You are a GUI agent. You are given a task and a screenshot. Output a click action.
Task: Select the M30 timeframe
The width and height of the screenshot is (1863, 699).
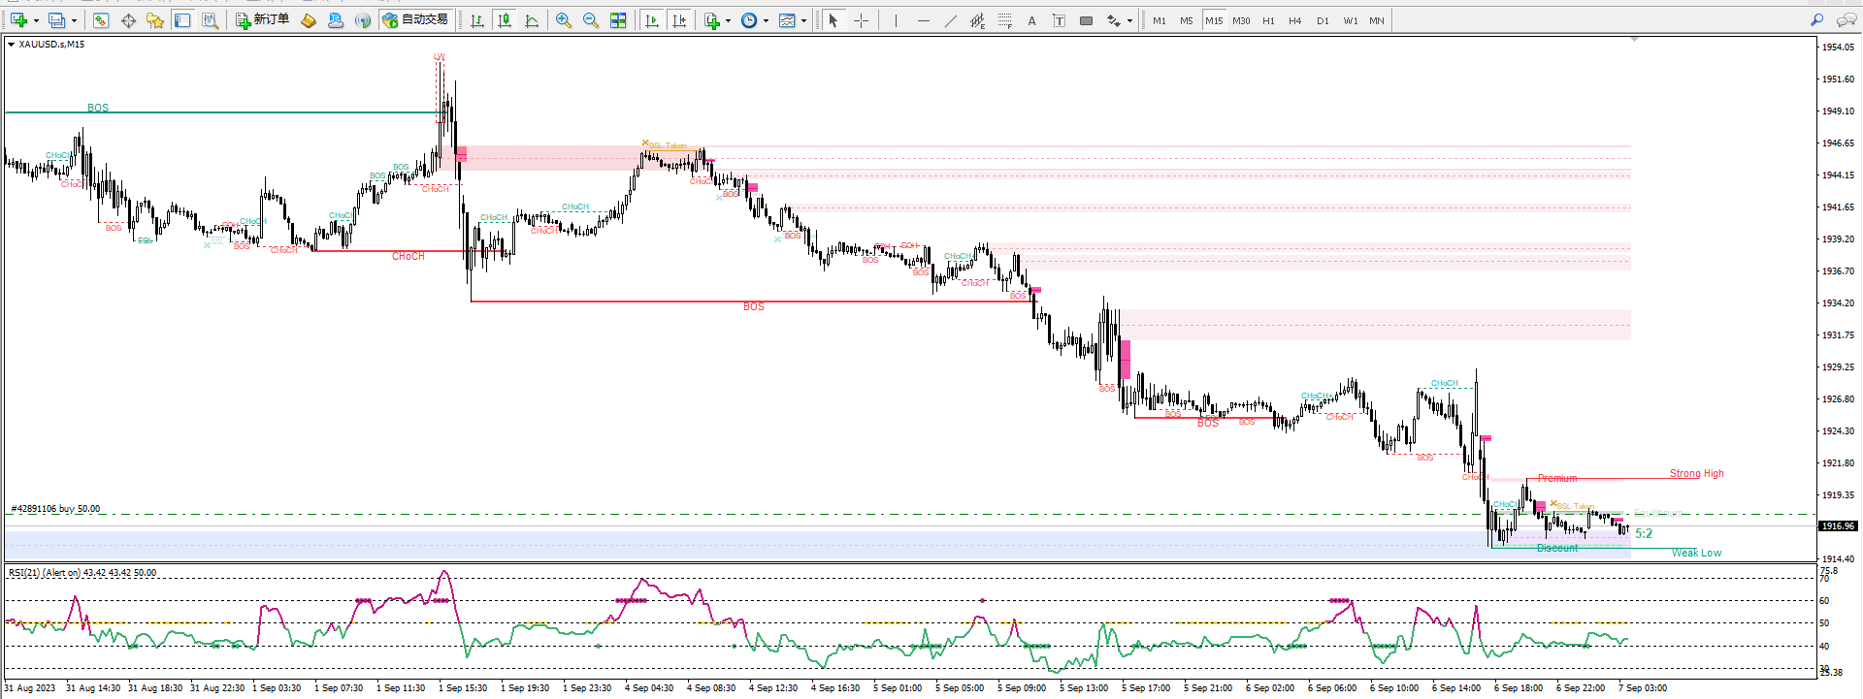click(1241, 20)
